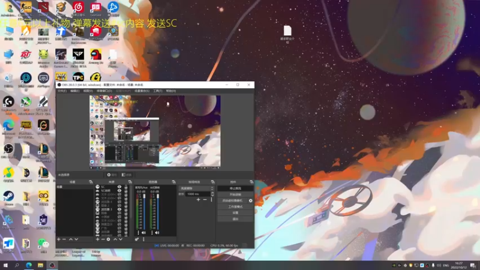Open source properties gear below sources list
480x270 pixels.
(x=109, y=239)
